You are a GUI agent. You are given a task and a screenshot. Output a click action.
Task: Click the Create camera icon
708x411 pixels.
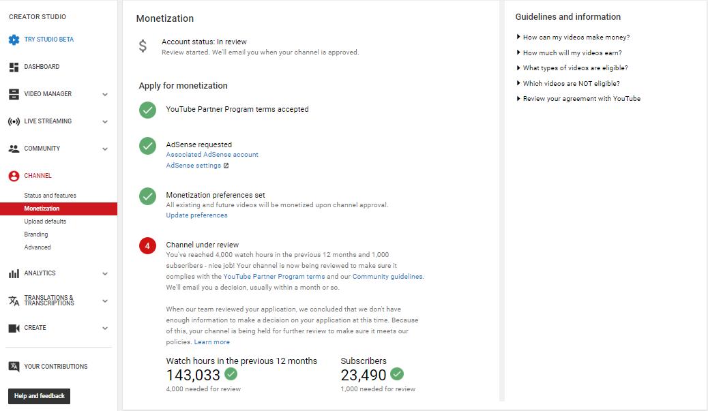(14, 328)
